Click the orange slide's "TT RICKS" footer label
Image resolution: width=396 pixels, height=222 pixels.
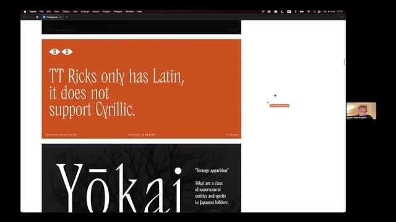[x=231, y=135]
